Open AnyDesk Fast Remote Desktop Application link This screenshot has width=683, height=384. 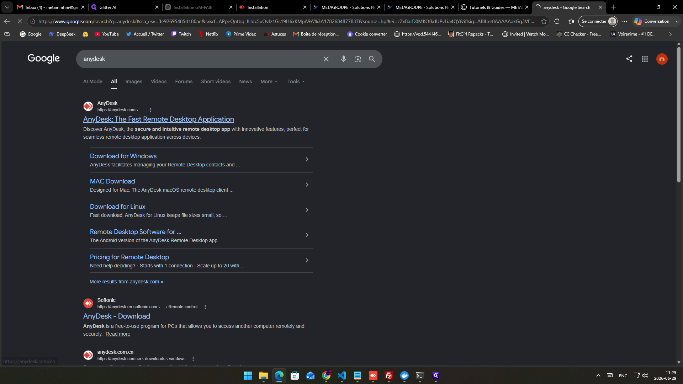pyautogui.click(x=159, y=119)
